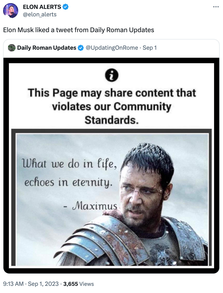Click the Community Standards warning text

tap(112, 106)
